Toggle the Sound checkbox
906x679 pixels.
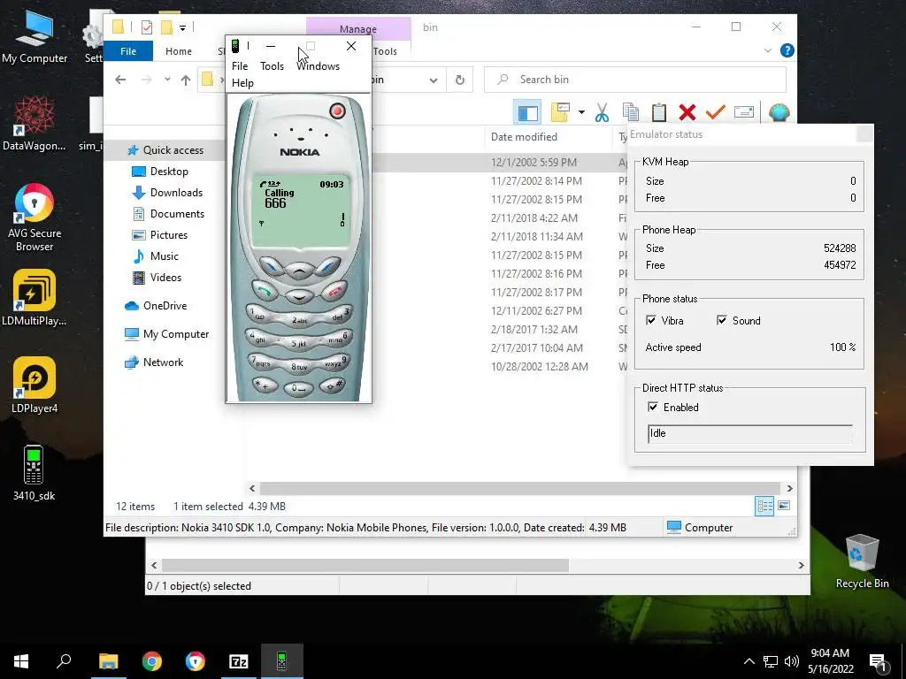coord(722,320)
